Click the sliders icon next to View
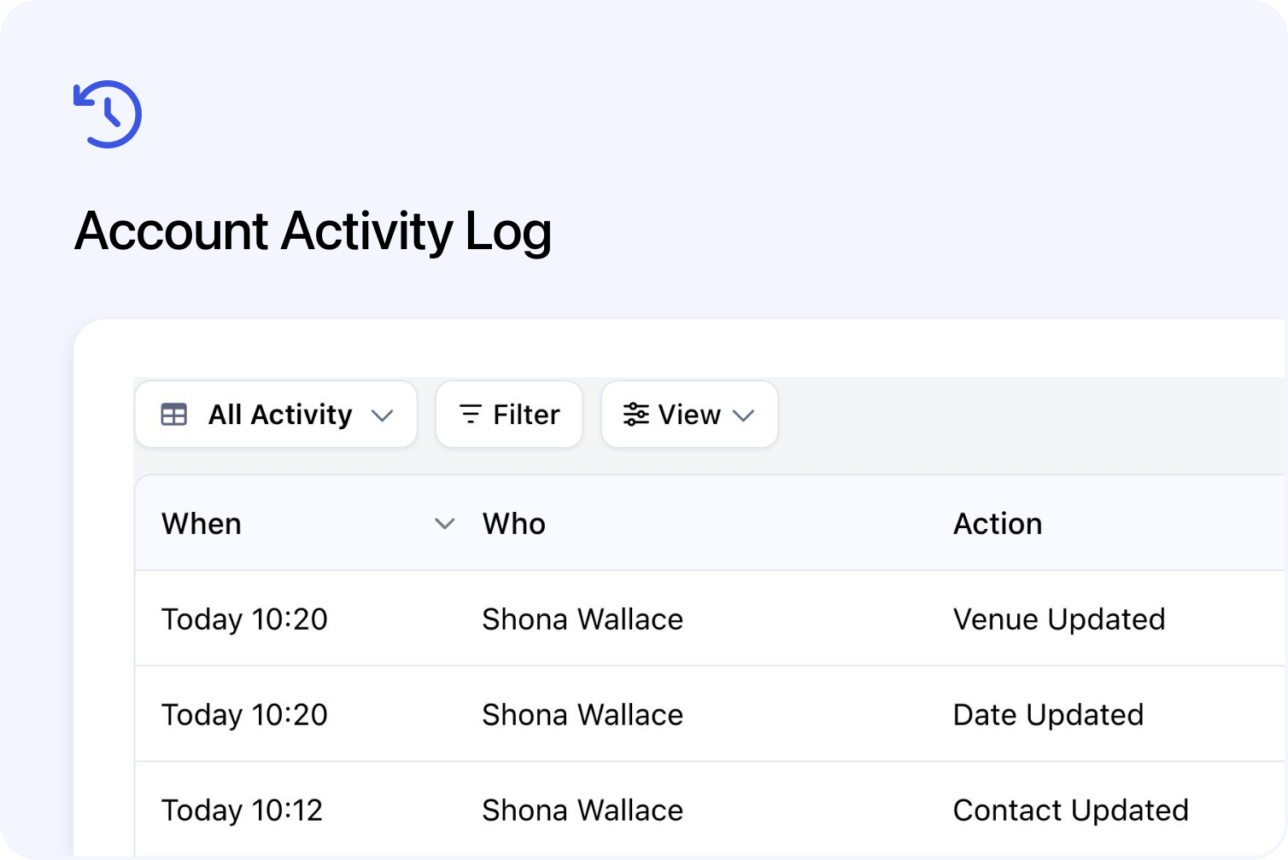1288x860 pixels. click(x=636, y=415)
